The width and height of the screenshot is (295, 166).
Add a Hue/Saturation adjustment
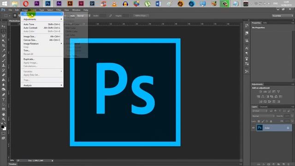258,96
